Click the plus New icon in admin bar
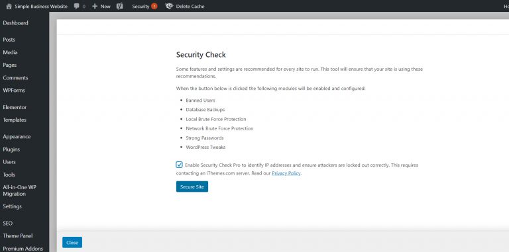The width and height of the screenshot is (509, 252). (x=95, y=6)
